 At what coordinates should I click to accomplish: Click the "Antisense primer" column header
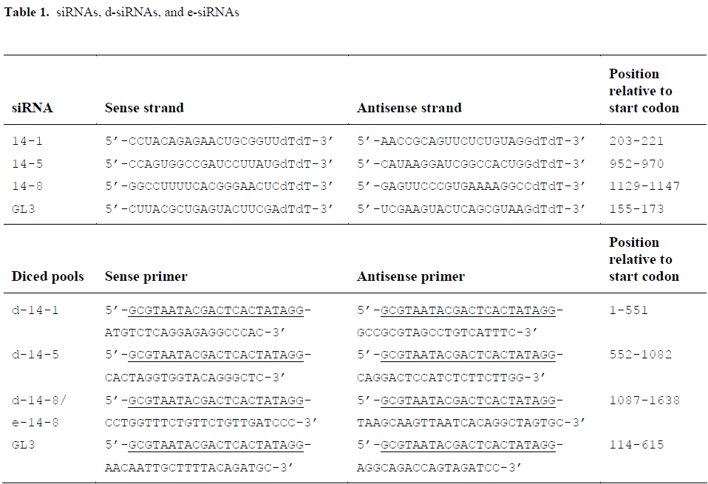pyautogui.click(x=410, y=276)
